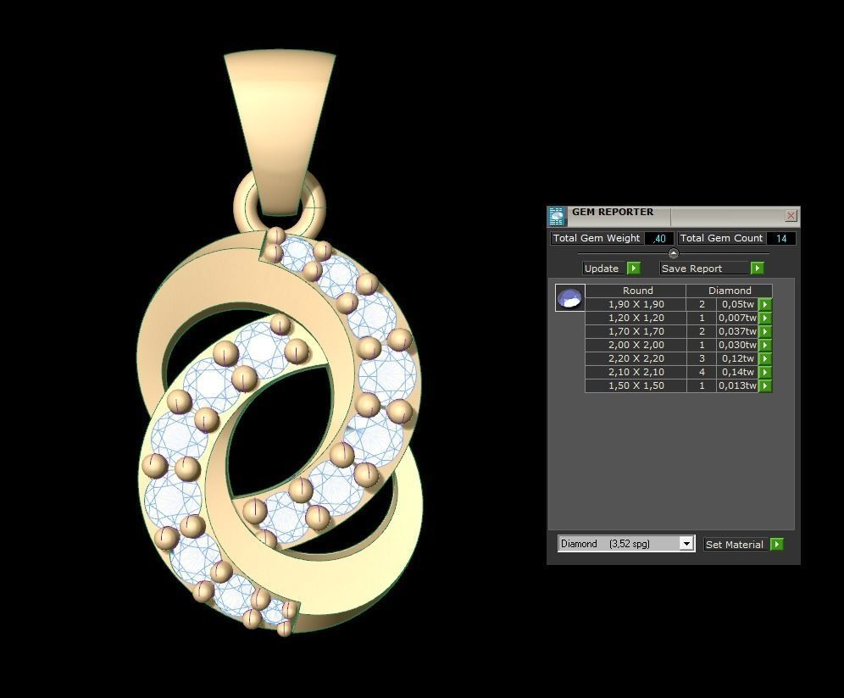The width and height of the screenshot is (844, 698).
Task: Click quantity 4 in the 2,10 row
Action: pyautogui.click(x=702, y=372)
